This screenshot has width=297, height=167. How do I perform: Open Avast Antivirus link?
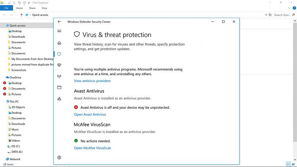click(x=90, y=114)
